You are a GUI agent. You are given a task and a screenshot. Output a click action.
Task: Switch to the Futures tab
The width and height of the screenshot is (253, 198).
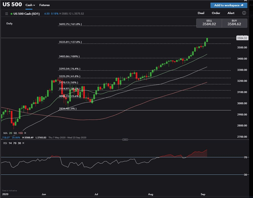coord(44,5)
